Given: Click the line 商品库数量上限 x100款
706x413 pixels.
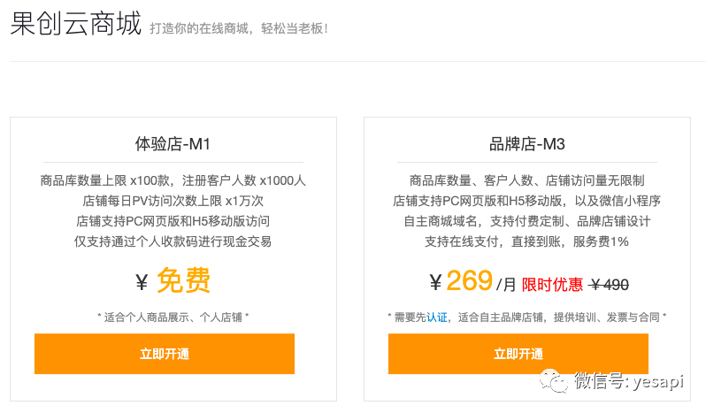Looking at the screenshot, I should (105, 180).
